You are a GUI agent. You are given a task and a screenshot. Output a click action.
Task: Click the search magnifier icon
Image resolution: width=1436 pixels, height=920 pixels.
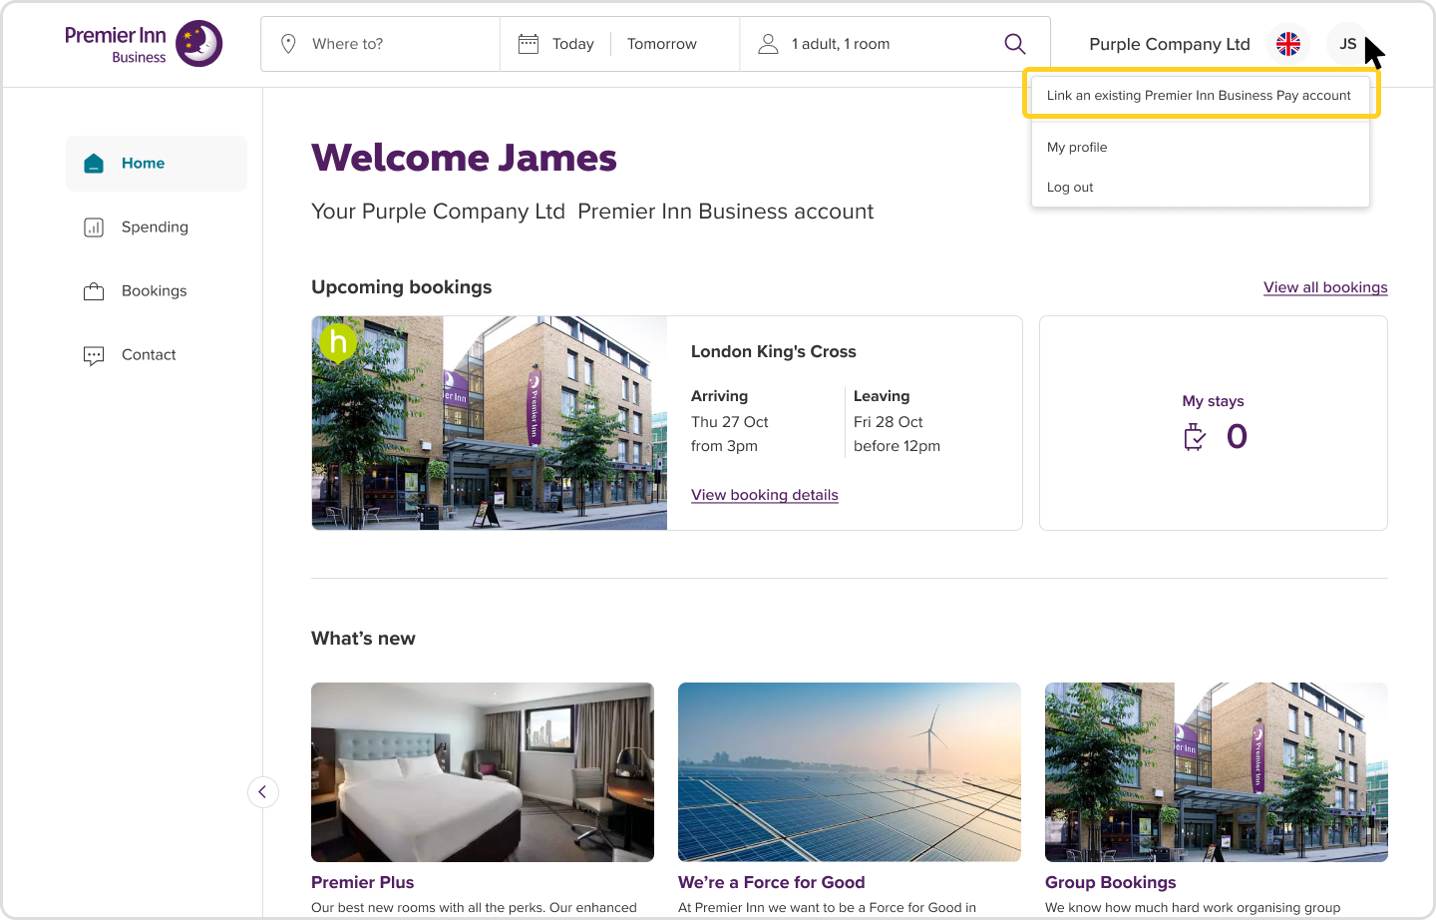tap(1015, 44)
